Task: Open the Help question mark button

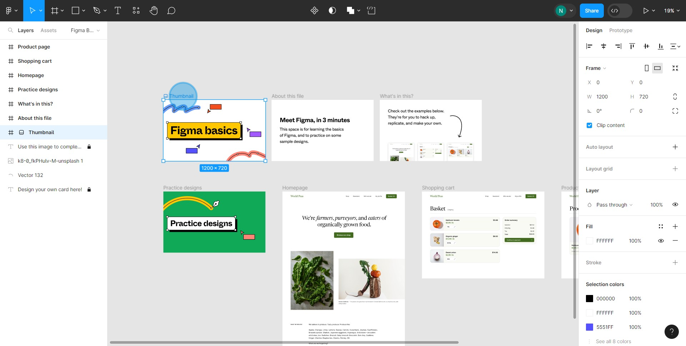Action: 672,332
